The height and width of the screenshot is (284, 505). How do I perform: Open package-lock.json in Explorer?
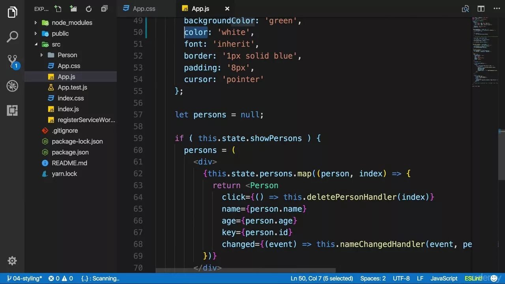(x=77, y=141)
